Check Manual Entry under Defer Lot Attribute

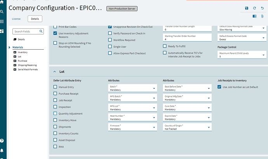click(55, 87)
